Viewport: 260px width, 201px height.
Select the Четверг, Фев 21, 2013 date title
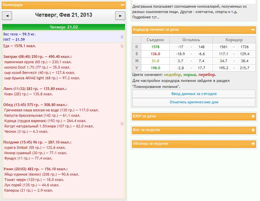64,15
